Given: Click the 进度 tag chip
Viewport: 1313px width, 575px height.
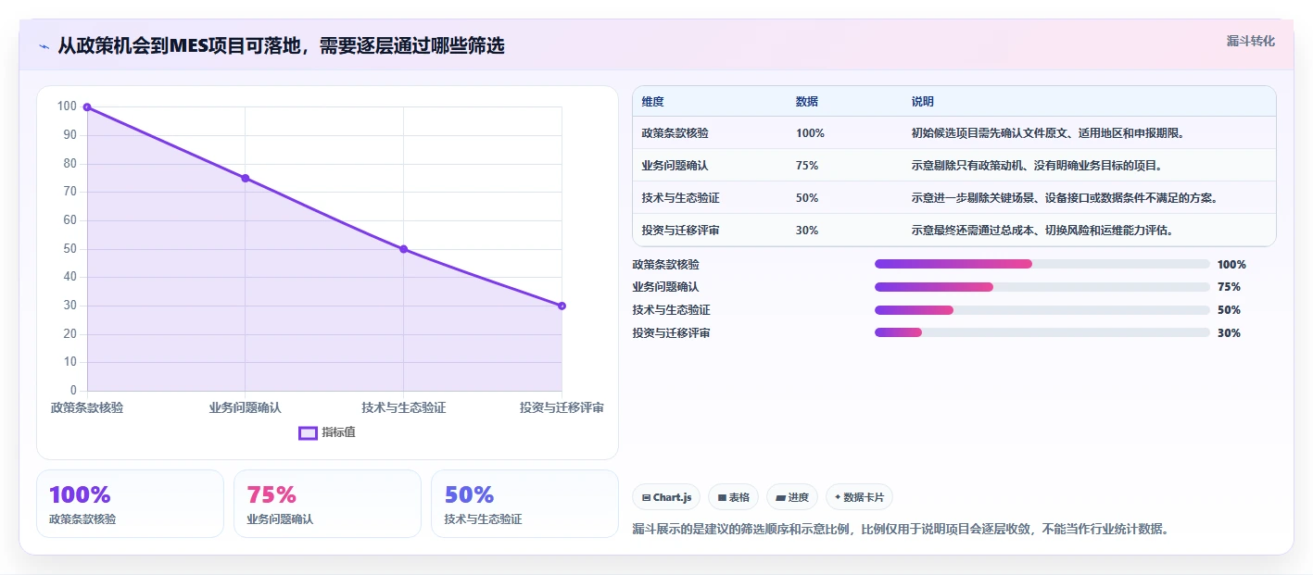Looking at the screenshot, I should pyautogui.click(x=792, y=497).
